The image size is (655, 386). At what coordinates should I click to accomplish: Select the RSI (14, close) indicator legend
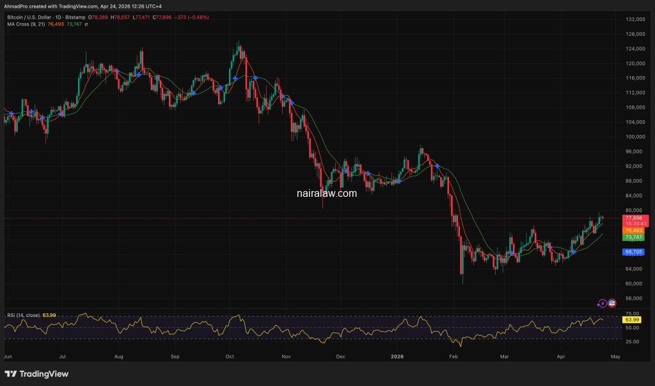[31, 315]
